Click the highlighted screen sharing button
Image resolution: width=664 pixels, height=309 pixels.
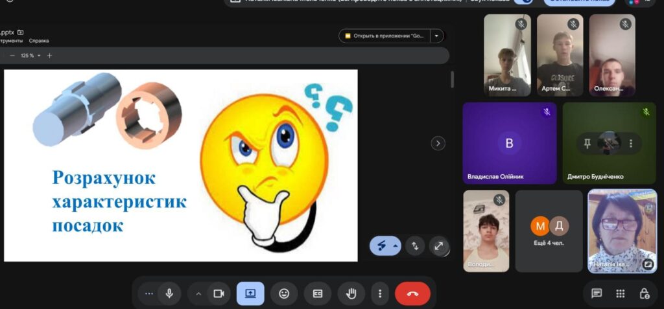(250, 293)
